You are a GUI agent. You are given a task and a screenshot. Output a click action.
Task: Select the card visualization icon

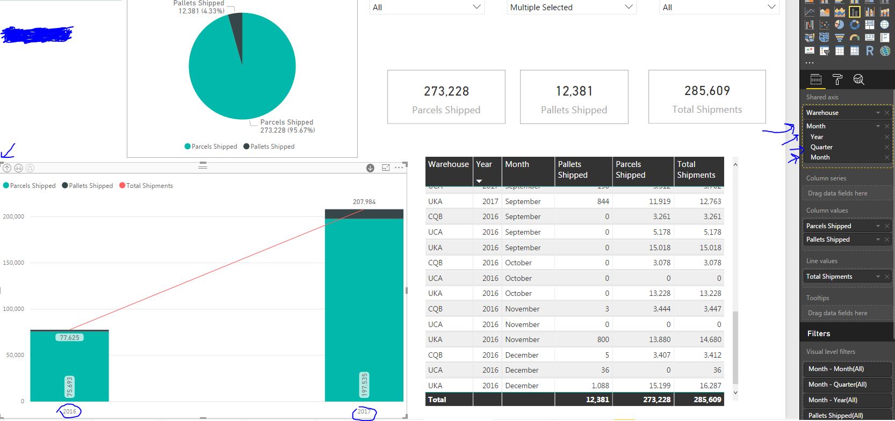click(x=870, y=38)
